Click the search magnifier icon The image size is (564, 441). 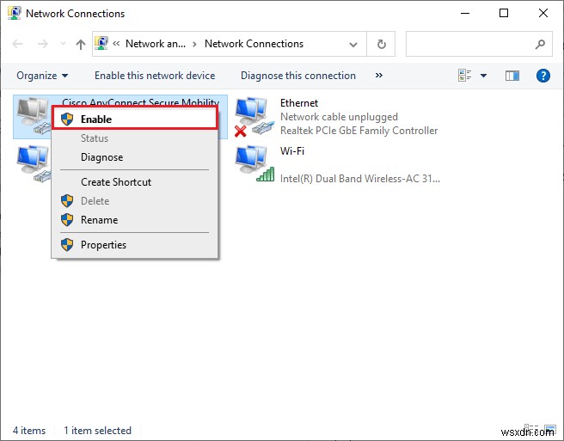click(540, 44)
